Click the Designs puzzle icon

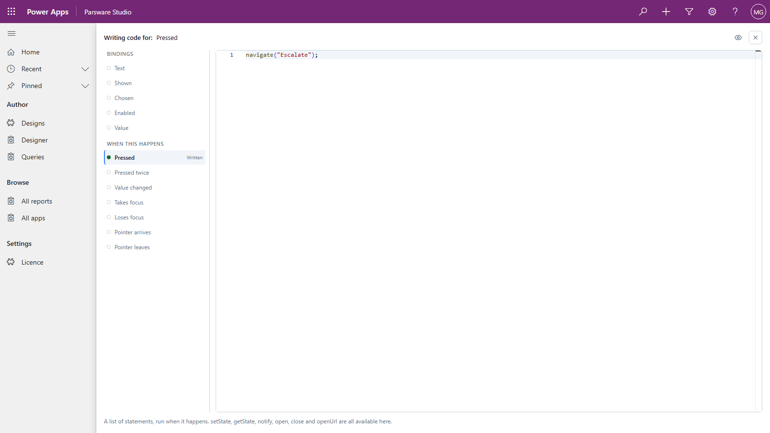[11, 123]
